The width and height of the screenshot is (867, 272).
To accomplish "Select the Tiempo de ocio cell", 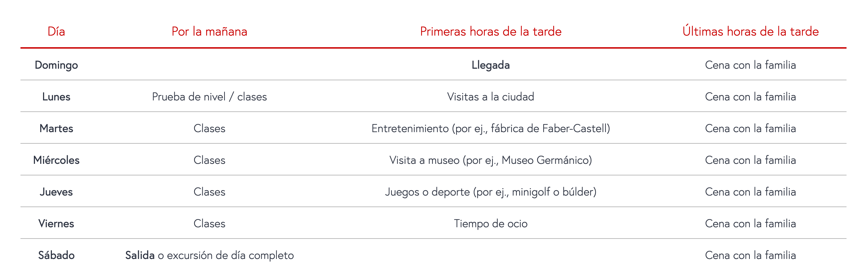I will [x=491, y=224].
